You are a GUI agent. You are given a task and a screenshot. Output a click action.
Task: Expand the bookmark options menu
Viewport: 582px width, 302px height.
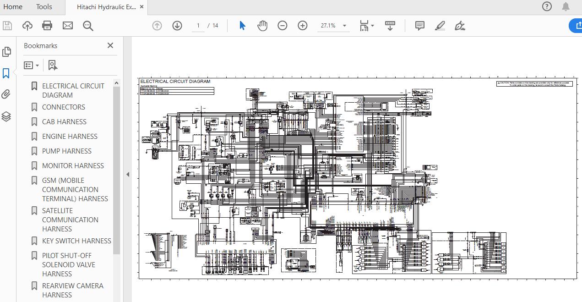(32, 66)
